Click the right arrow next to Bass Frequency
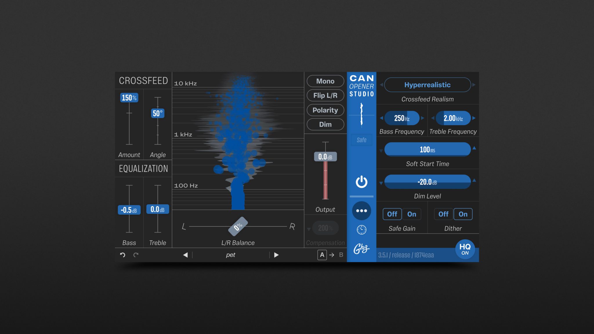The image size is (594, 334). pos(423,118)
